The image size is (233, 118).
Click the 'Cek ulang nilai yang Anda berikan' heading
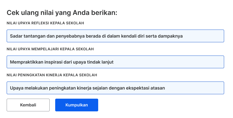tap(62, 13)
